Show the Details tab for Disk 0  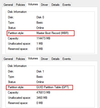point(55,5)
